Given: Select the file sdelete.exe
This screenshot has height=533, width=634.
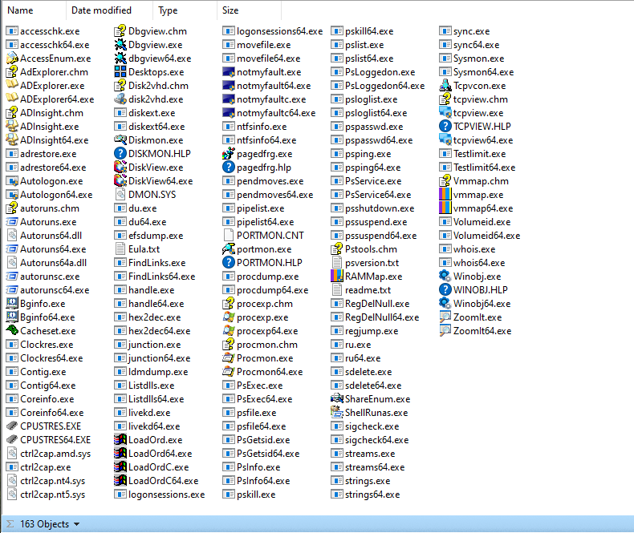Looking at the screenshot, I should click(361, 371).
